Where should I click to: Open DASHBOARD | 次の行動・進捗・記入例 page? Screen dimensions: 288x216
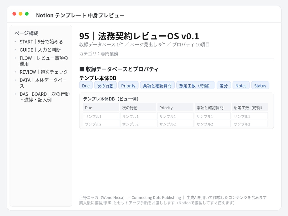45,97
